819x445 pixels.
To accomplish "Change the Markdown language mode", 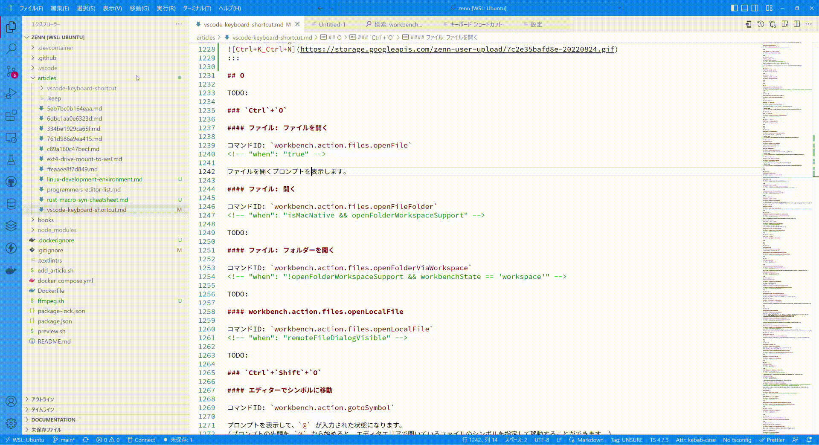I will 590,440.
